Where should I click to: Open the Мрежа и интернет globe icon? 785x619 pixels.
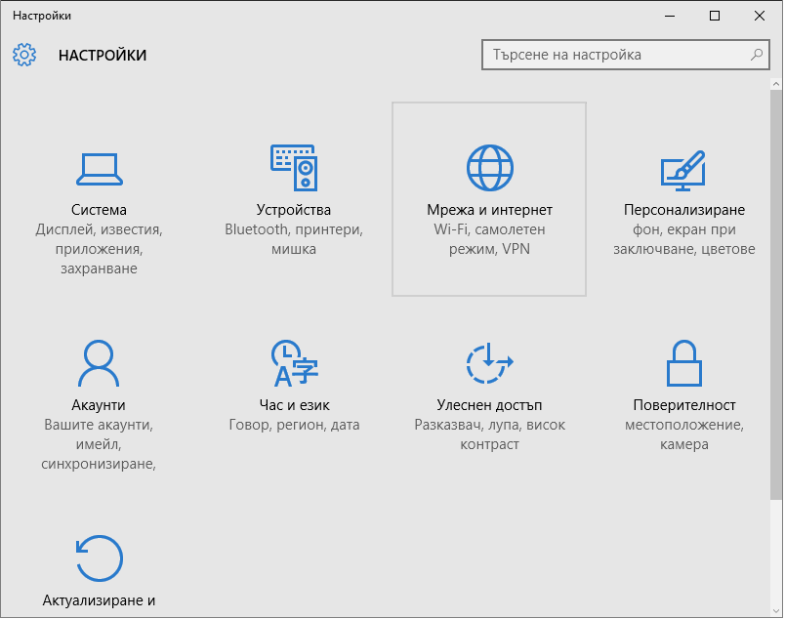(x=489, y=168)
